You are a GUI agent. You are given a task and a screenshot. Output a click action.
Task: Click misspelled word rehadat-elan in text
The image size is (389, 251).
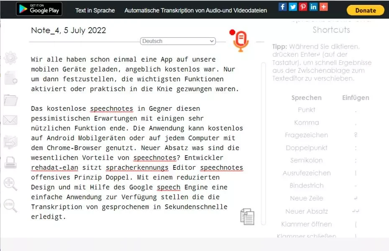click(x=54, y=167)
